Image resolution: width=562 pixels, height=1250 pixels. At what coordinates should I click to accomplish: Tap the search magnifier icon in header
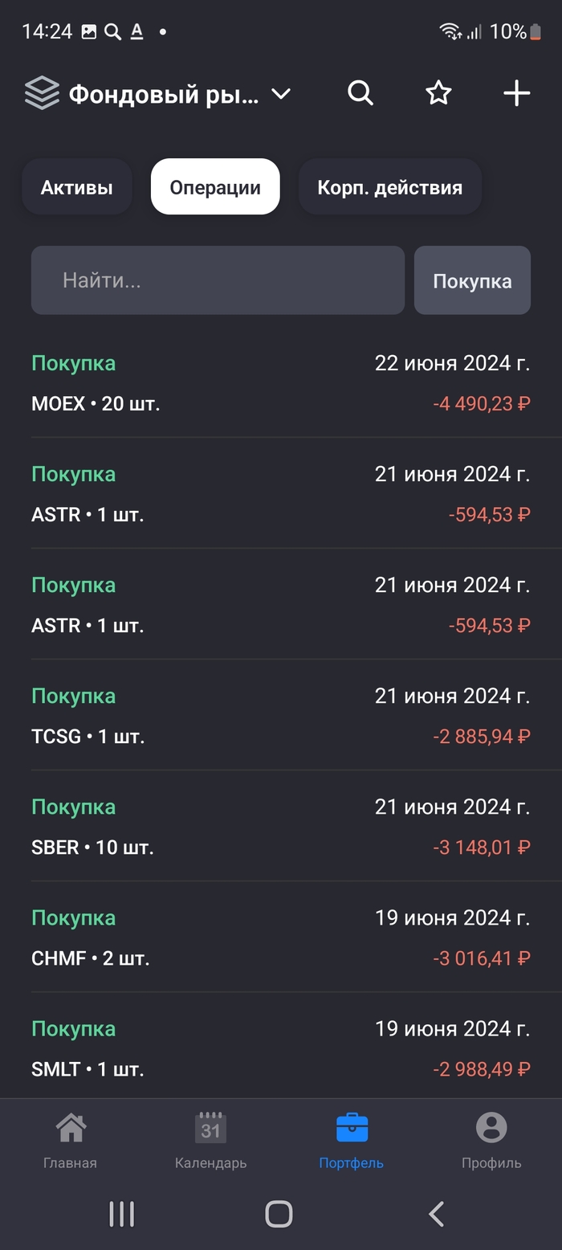pyautogui.click(x=360, y=93)
